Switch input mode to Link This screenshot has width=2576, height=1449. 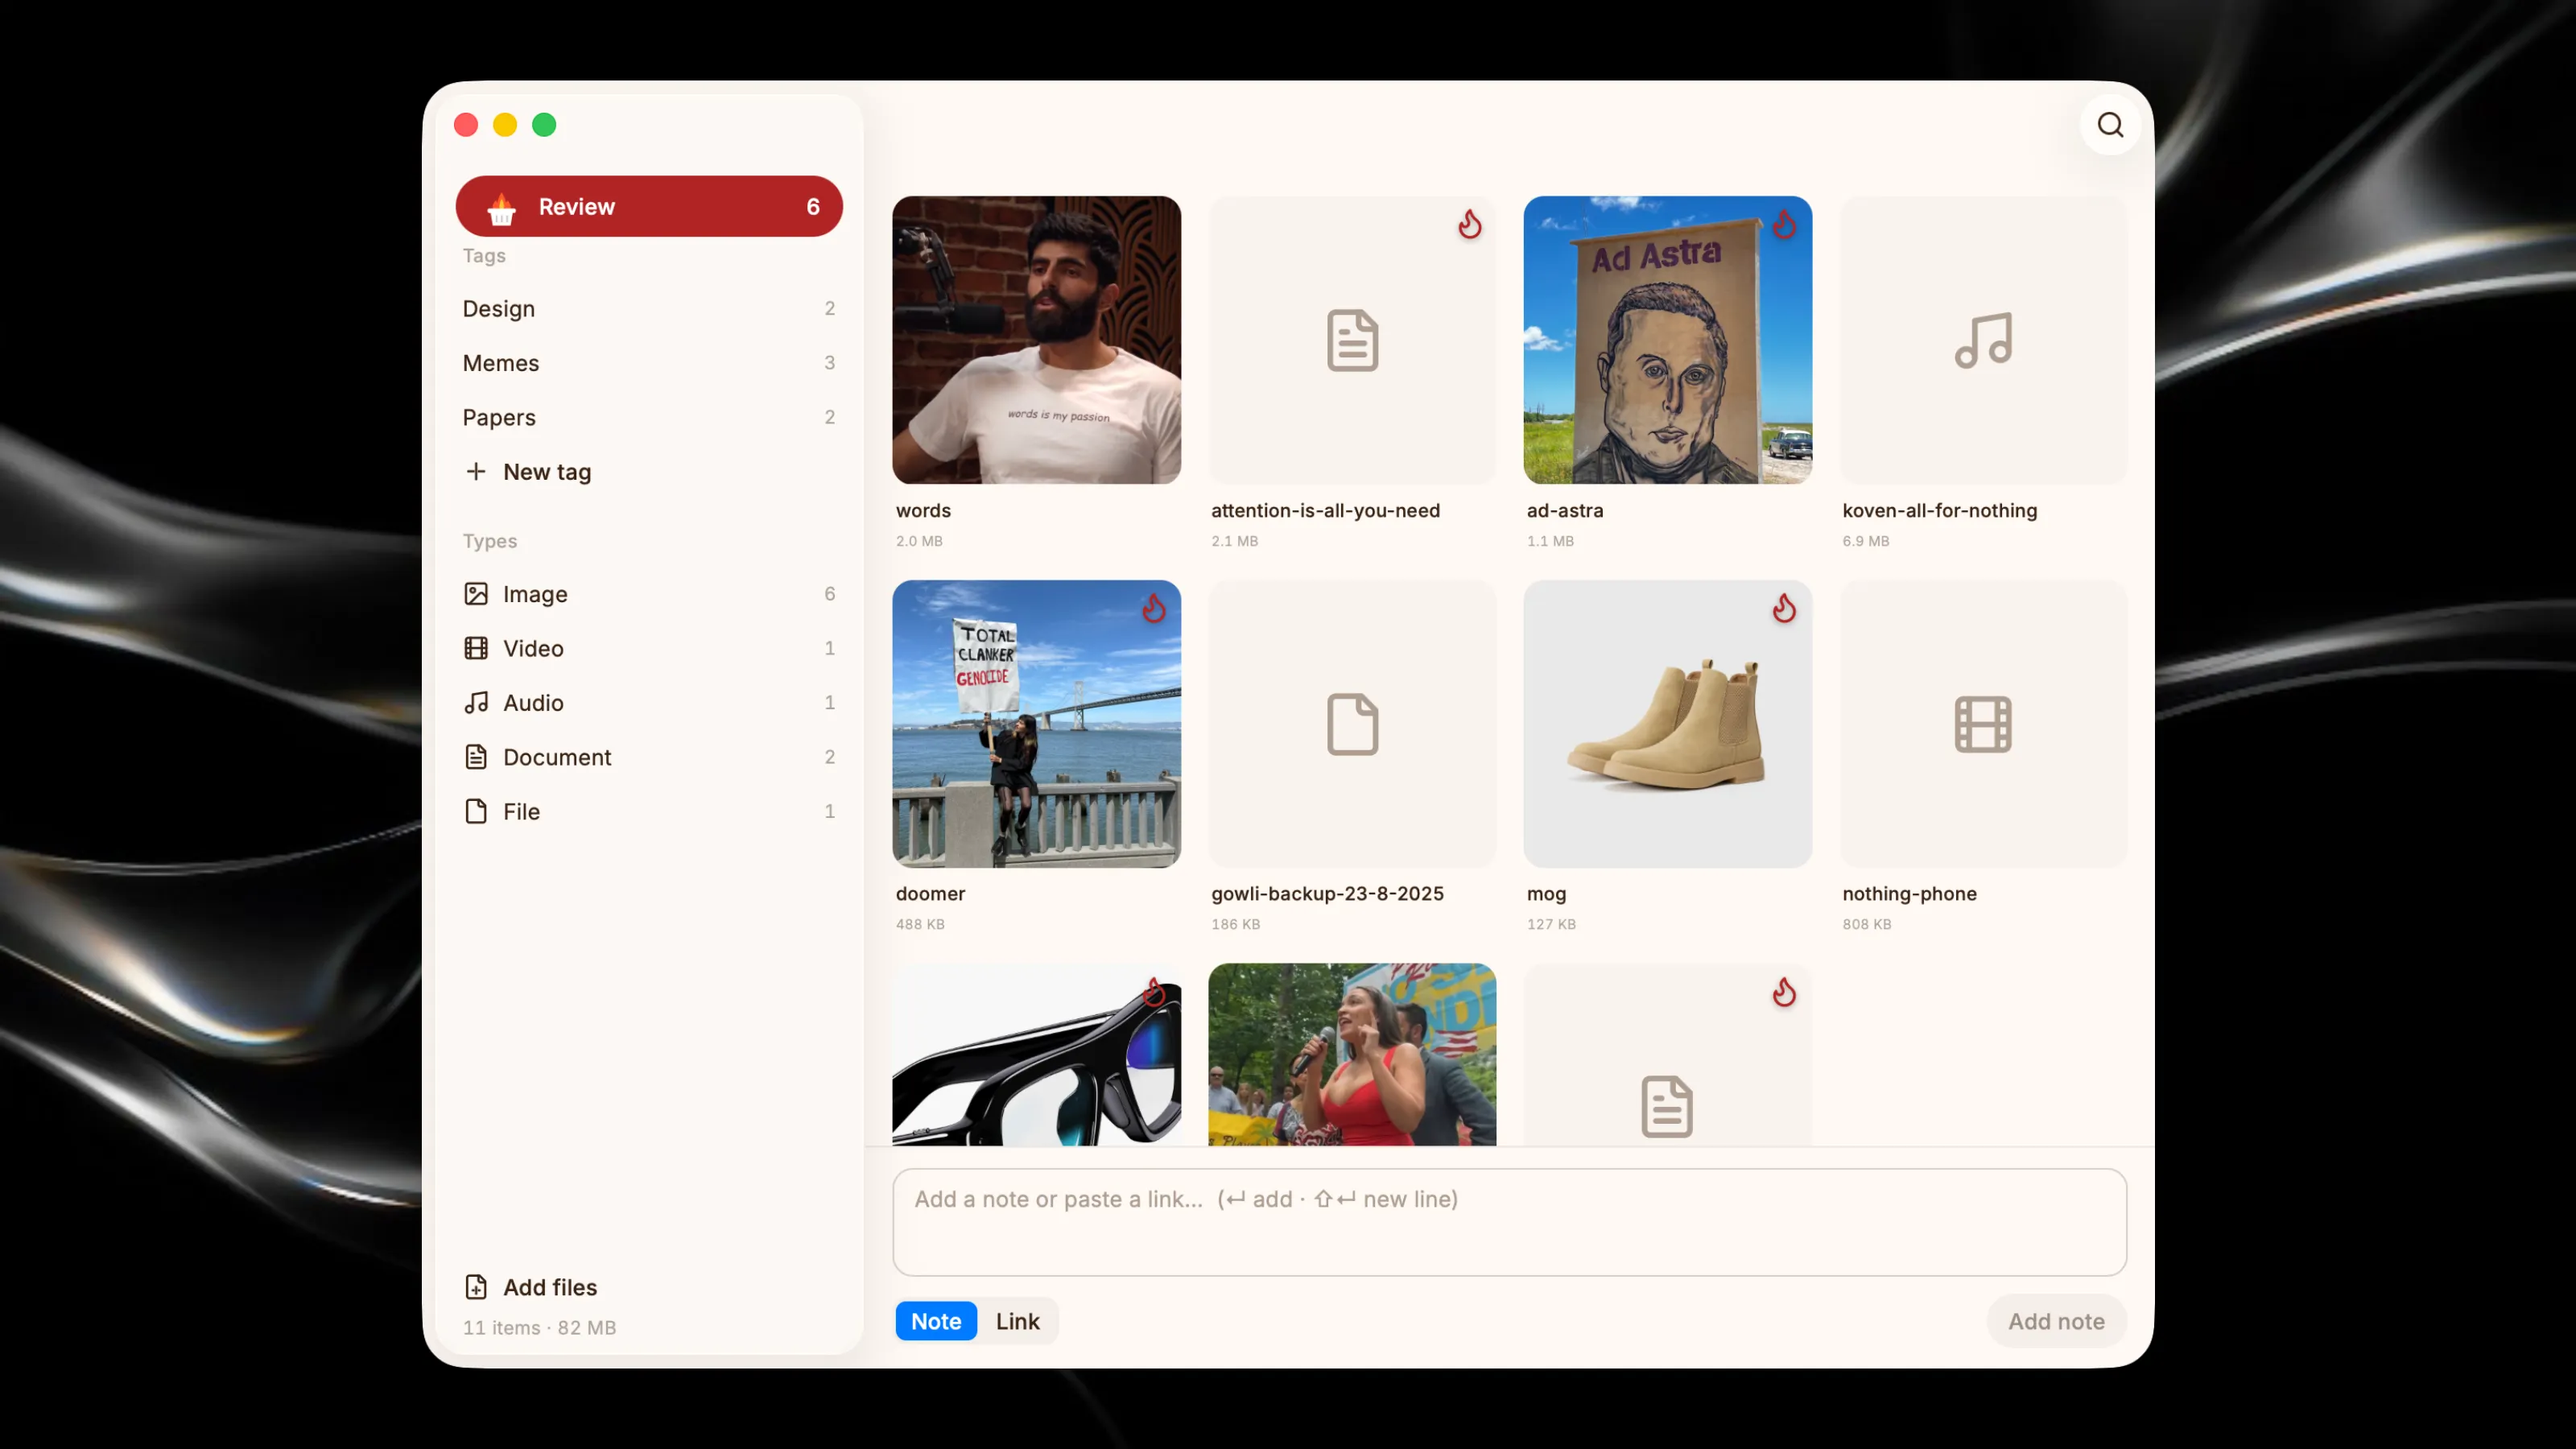coord(1017,1321)
